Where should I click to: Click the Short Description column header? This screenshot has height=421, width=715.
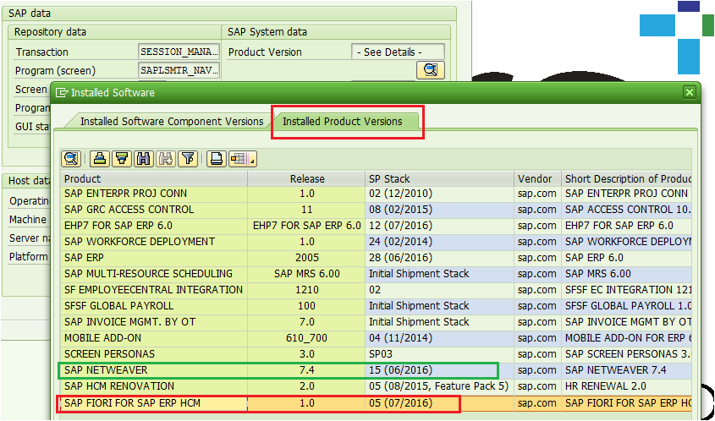coord(627,178)
